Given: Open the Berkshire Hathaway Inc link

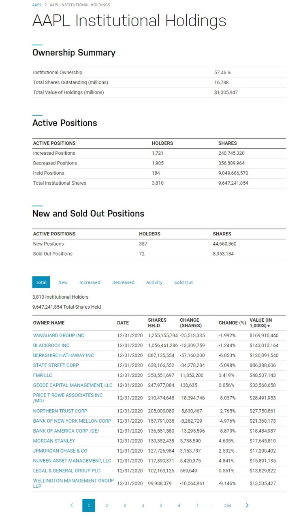Looking at the screenshot, I should point(63,355).
